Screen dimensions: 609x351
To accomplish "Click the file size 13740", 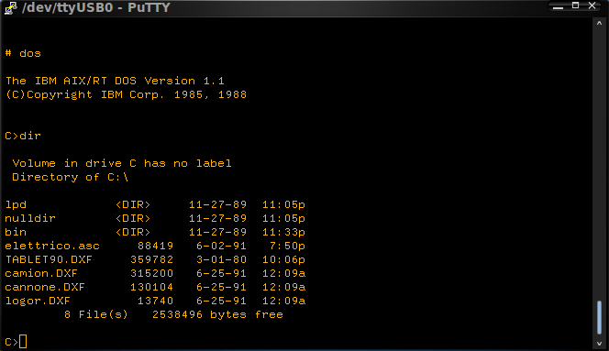I will point(155,301).
